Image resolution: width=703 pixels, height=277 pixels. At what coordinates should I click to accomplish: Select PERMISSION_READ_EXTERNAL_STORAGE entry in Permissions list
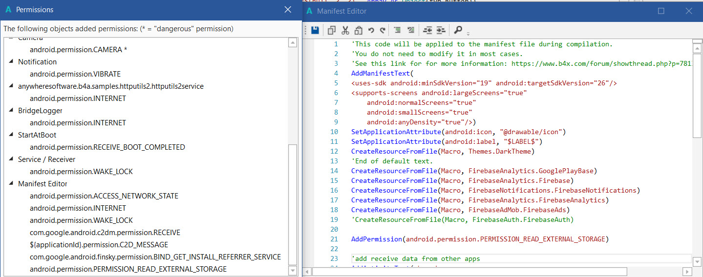click(128, 269)
